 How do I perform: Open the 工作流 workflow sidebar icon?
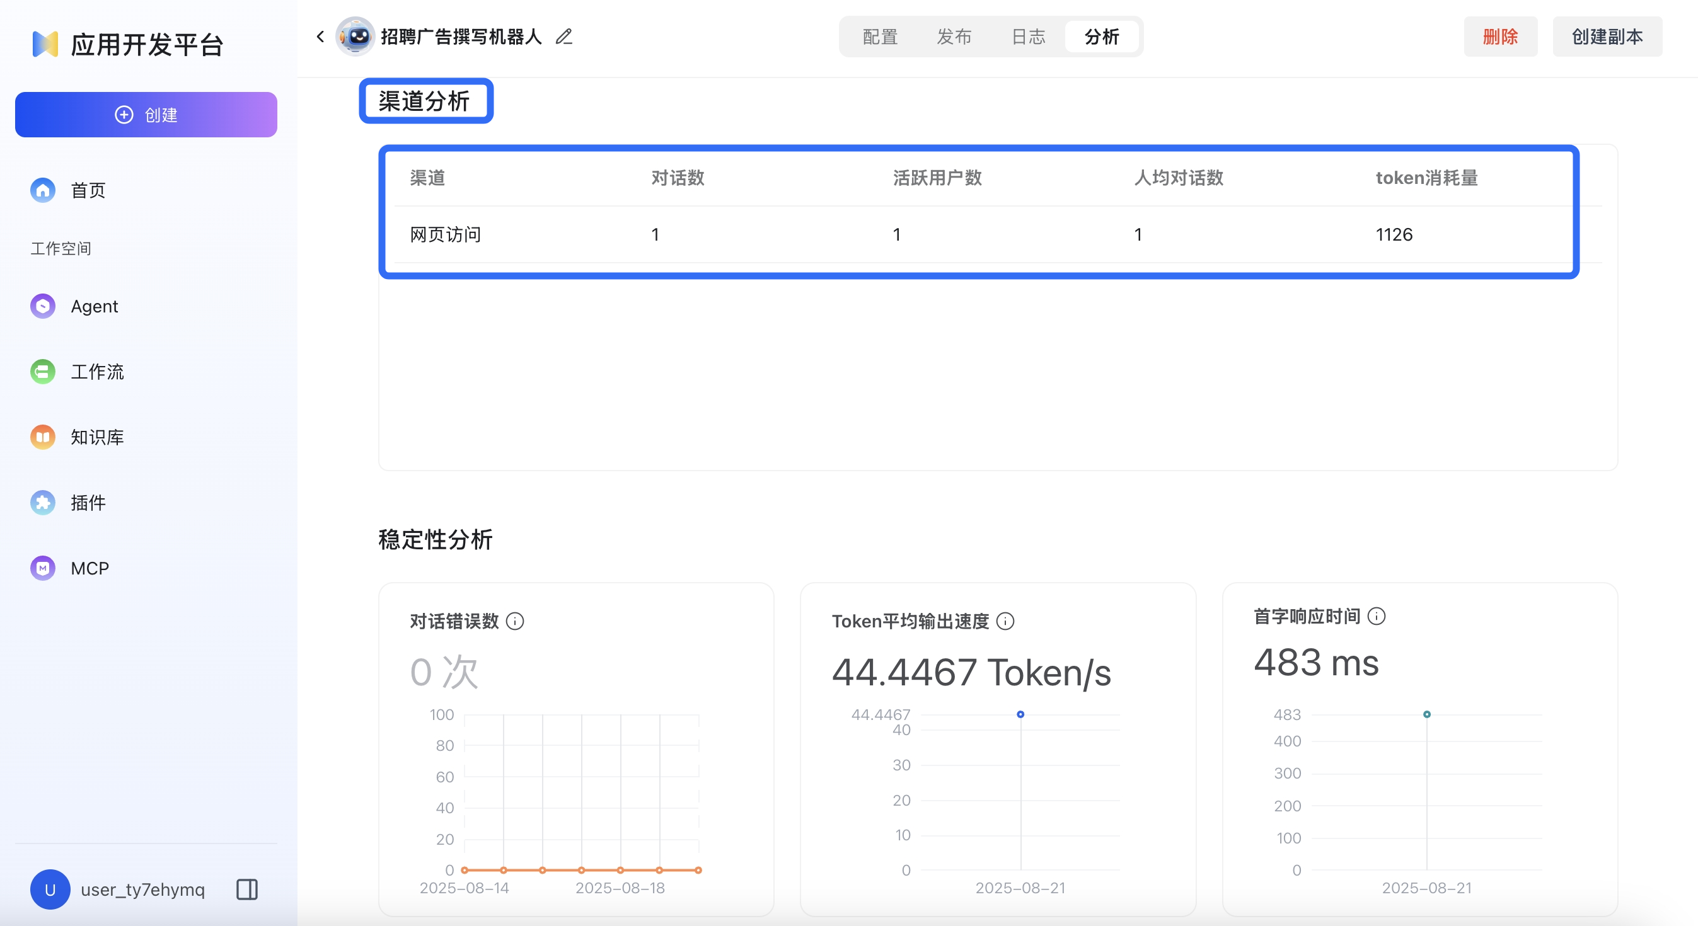pyautogui.click(x=43, y=372)
